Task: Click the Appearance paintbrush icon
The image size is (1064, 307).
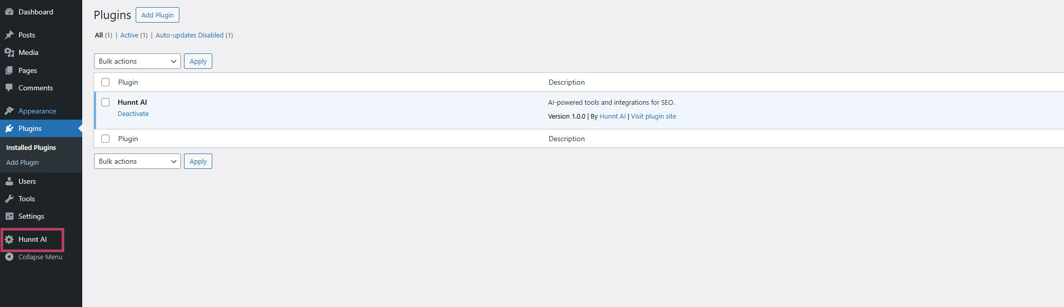Action: tap(9, 111)
